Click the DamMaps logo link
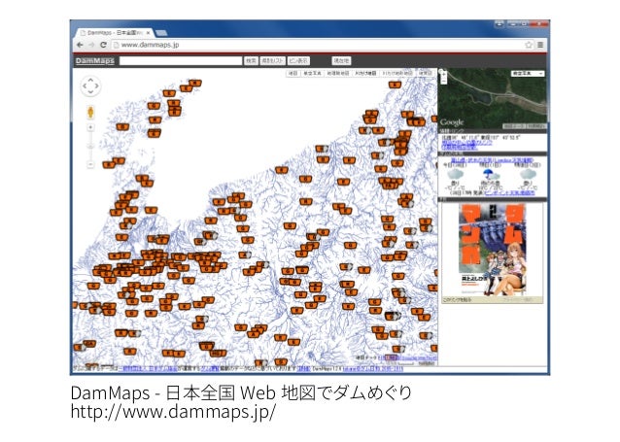This screenshot has height=442, width=620. (x=95, y=60)
